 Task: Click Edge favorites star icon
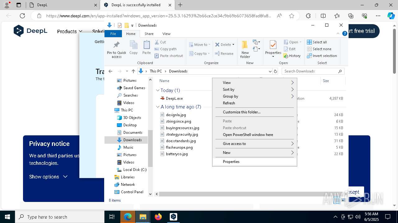pos(292,16)
